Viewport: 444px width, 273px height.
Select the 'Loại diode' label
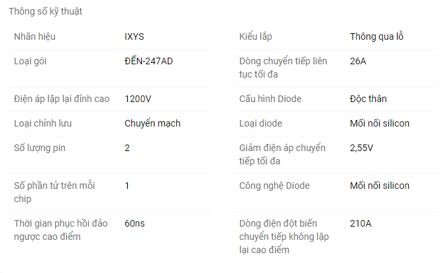pyautogui.click(x=260, y=123)
